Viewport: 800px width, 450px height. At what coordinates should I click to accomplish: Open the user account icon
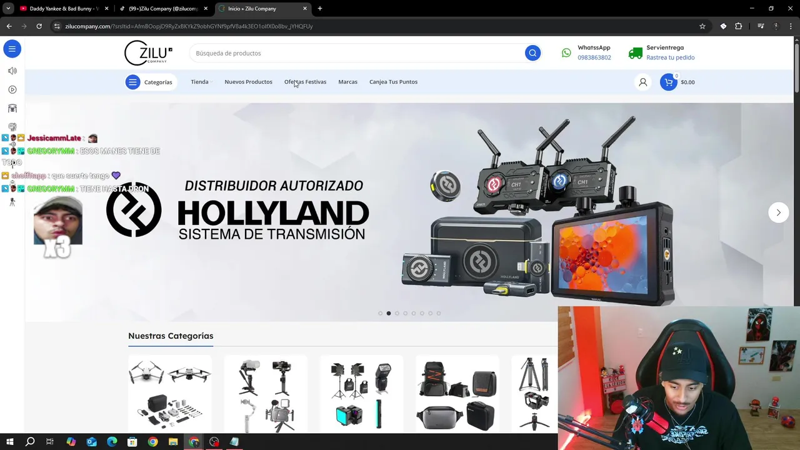click(x=642, y=82)
